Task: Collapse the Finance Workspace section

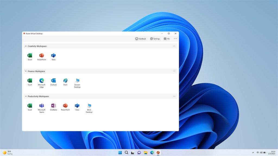Action: [x=26, y=71]
